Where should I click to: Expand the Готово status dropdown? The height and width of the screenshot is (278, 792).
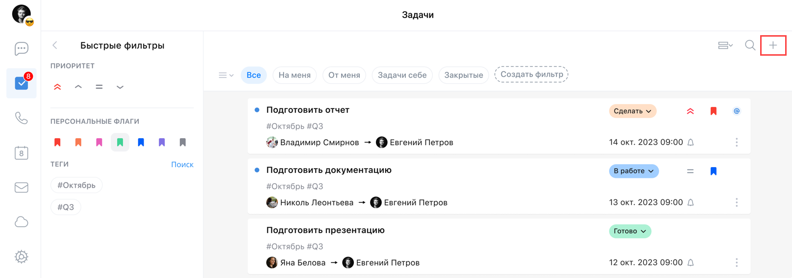630,231
